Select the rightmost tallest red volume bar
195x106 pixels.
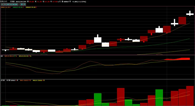190,96
